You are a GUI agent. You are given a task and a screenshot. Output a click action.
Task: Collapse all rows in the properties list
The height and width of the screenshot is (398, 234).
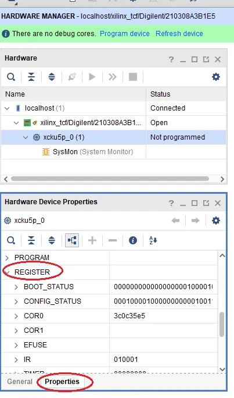pyautogui.click(x=31, y=240)
